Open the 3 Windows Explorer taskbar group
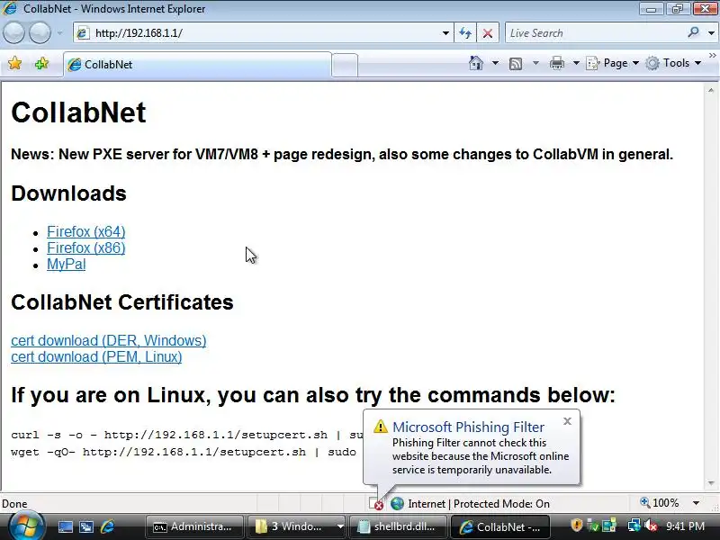Screen dimensions: 720x540 click(296, 526)
